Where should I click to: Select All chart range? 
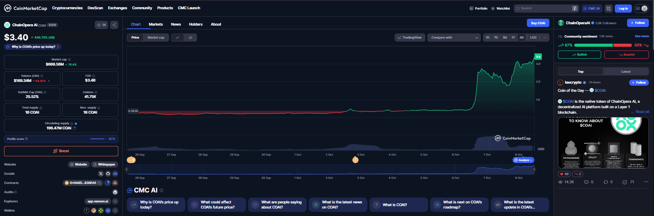(x=521, y=38)
